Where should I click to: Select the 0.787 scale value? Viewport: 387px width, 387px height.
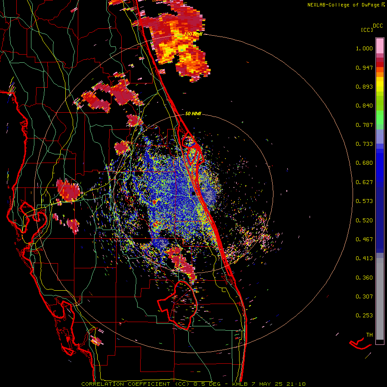364,125
